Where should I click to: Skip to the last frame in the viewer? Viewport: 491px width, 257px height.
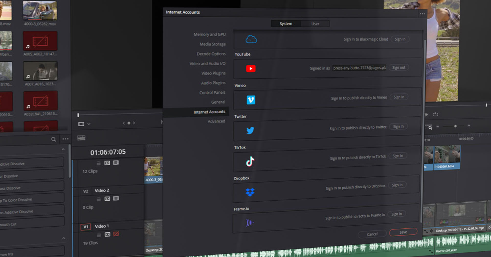tap(427, 115)
